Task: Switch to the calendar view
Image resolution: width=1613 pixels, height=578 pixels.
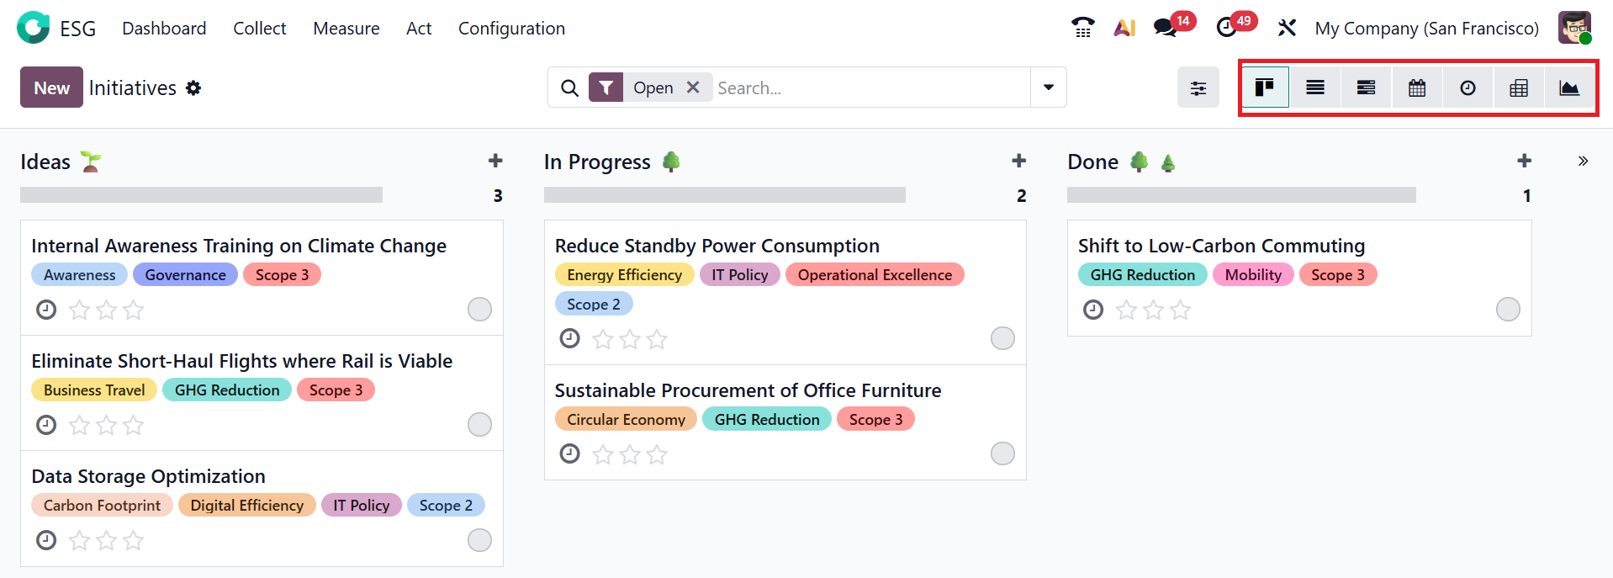Action: click(1417, 87)
